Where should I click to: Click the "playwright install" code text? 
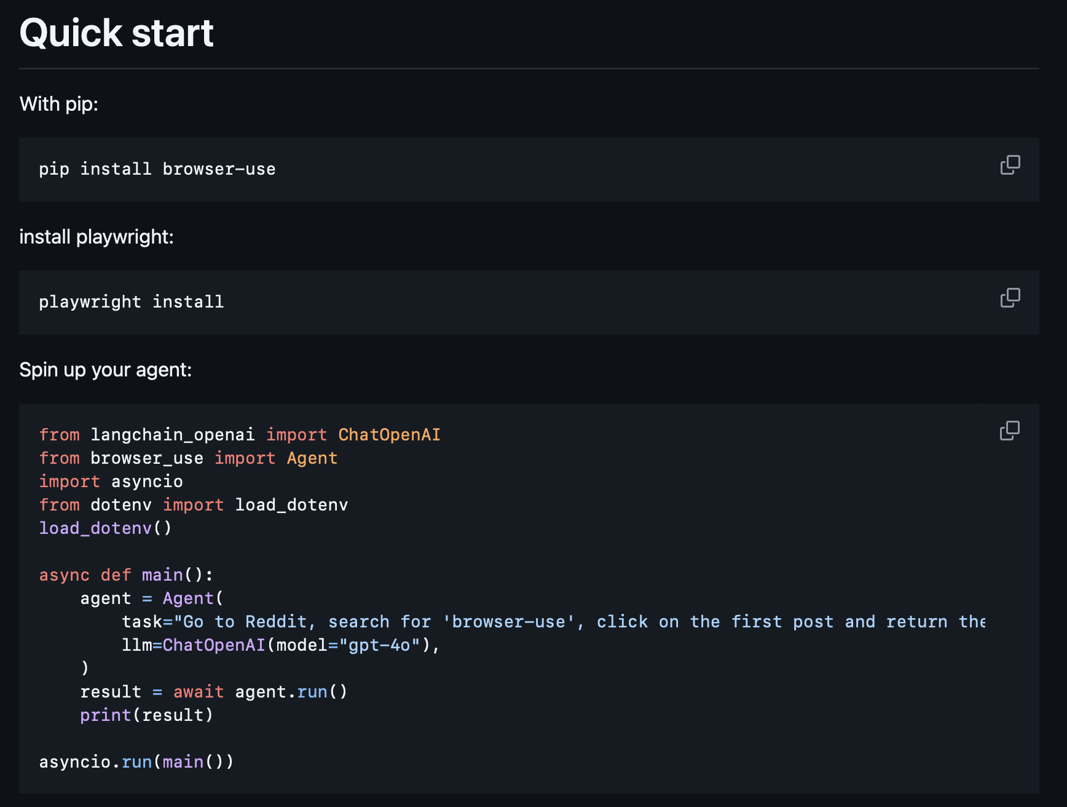click(132, 302)
